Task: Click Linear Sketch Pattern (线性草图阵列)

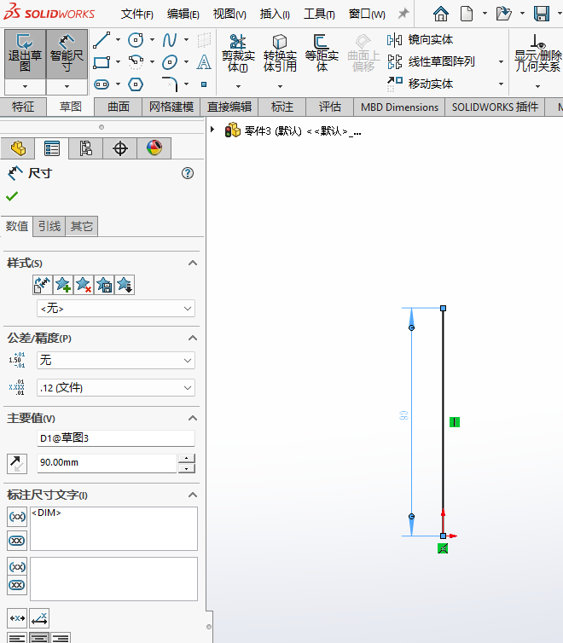Action: pyautogui.click(x=431, y=61)
